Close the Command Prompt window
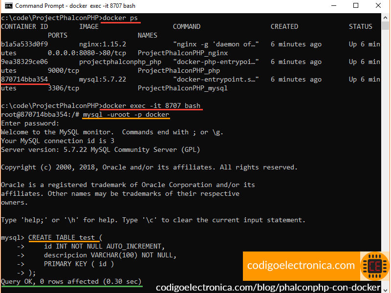Viewport: 391px width, 293px height. tap(378, 5)
